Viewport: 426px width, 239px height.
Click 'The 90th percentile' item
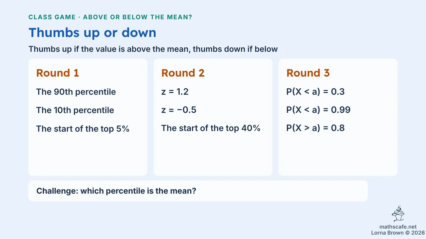pyautogui.click(x=76, y=92)
